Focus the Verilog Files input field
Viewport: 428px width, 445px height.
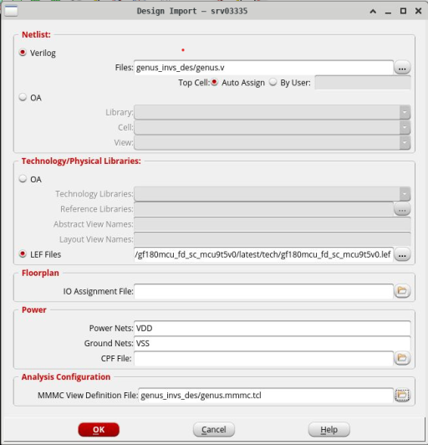tap(263, 68)
